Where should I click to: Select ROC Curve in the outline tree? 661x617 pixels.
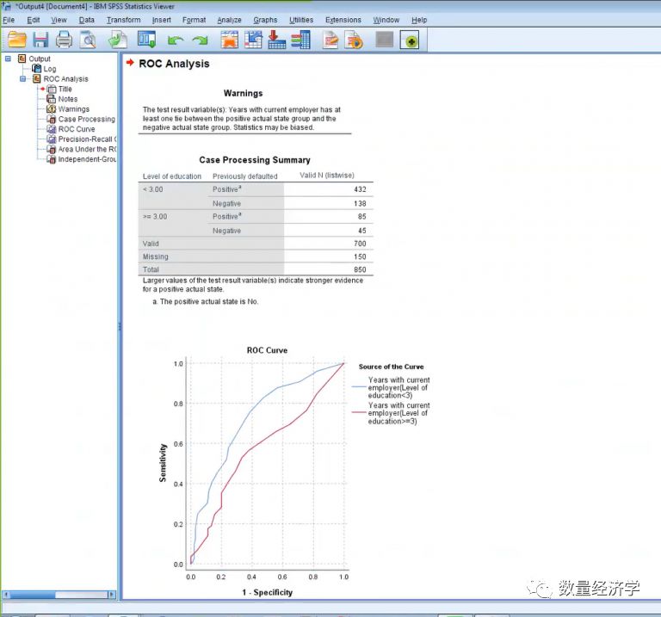[x=76, y=129]
